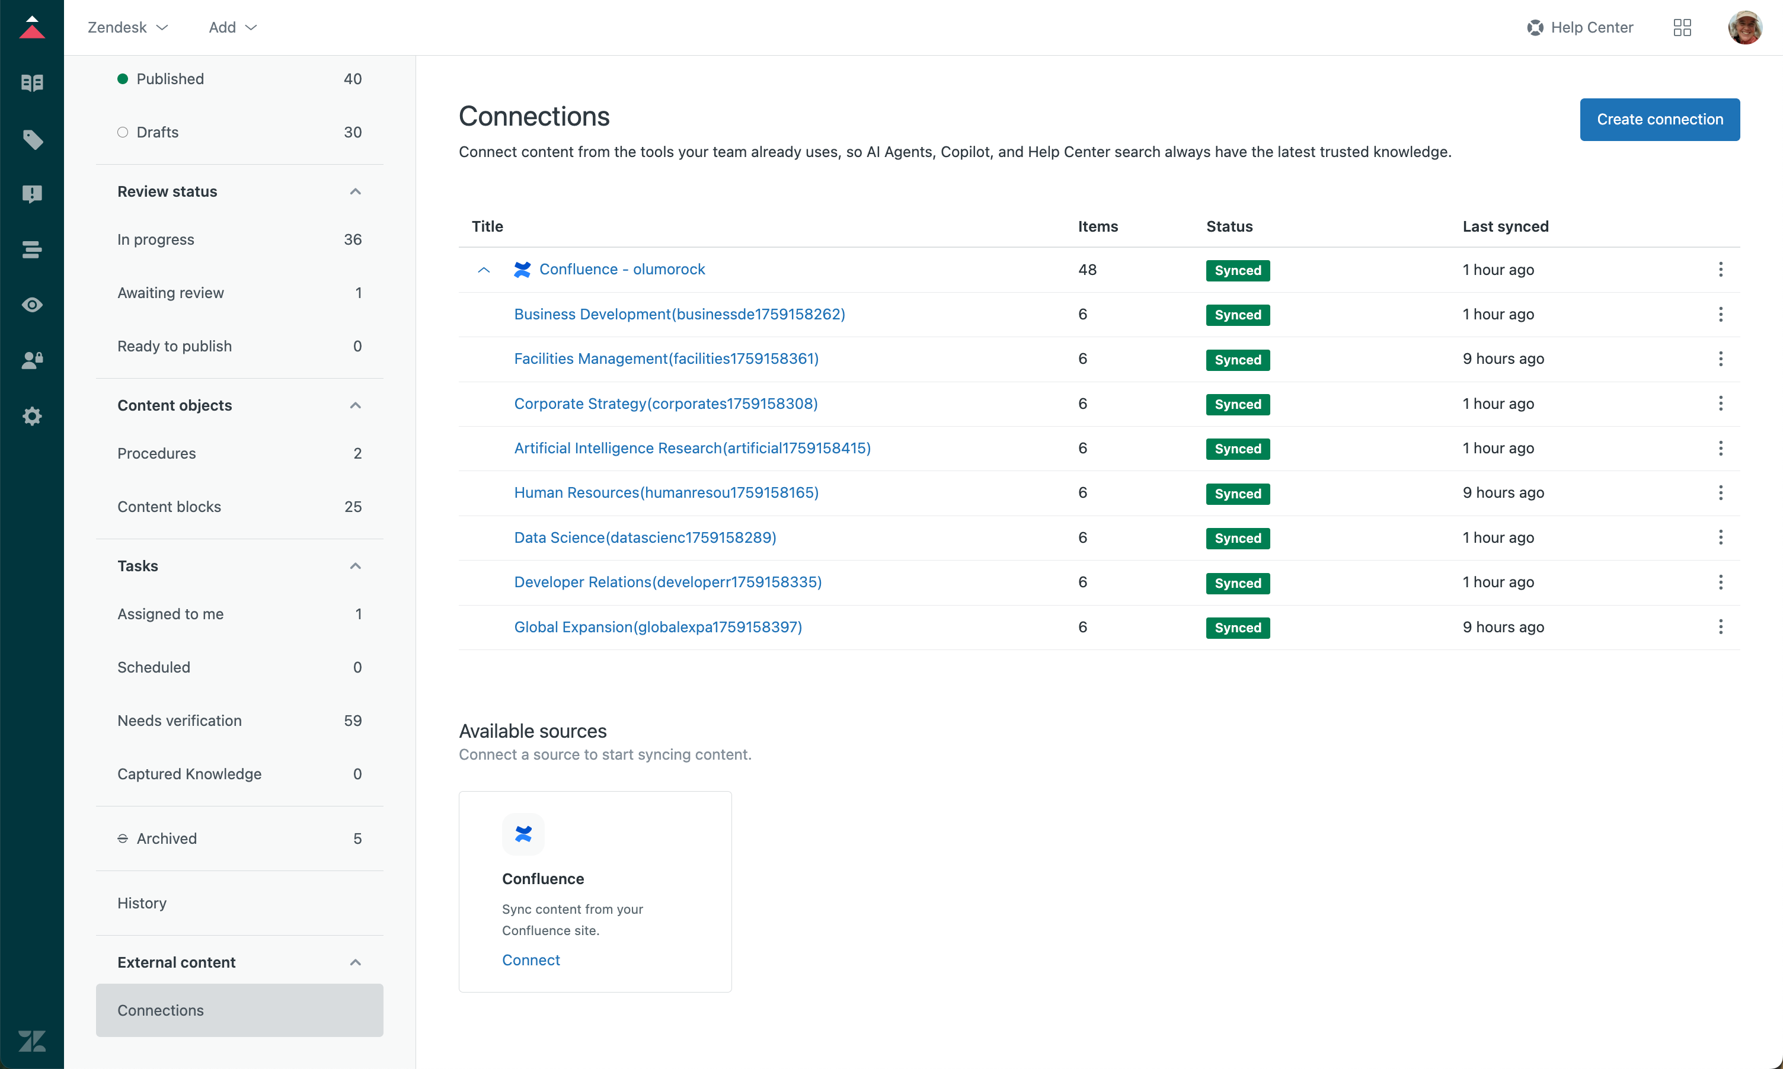Click the Connect link on Confluence card
Viewport: 1783px width, 1069px height.
(531, 959)
